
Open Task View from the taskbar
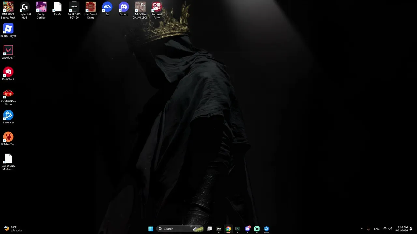point(209,229)
